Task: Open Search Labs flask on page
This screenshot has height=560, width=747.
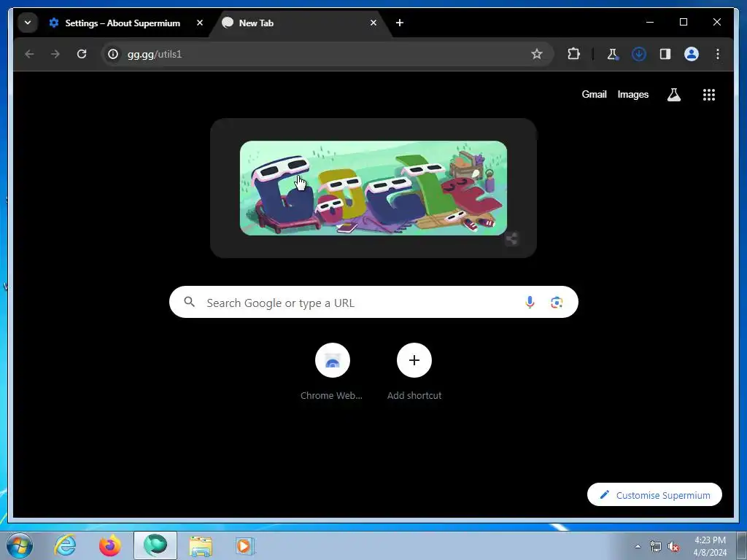Action: tap(673, 95)
